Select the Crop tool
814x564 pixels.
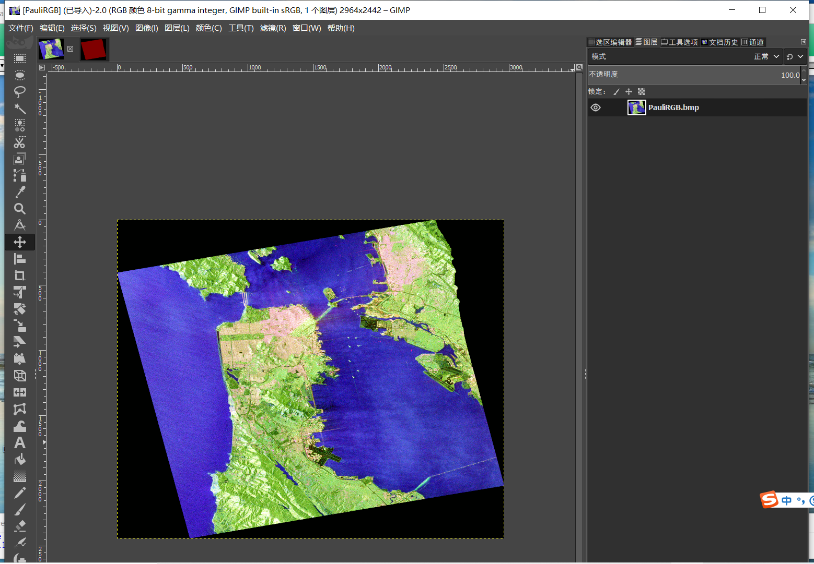click(x=20, y=275)
